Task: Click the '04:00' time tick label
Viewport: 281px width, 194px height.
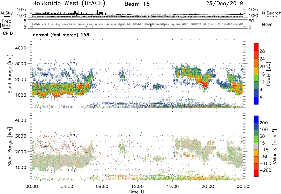Action: (67, 187)
